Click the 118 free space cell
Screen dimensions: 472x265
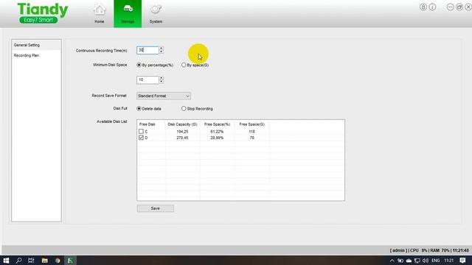[x=252, y=132]
